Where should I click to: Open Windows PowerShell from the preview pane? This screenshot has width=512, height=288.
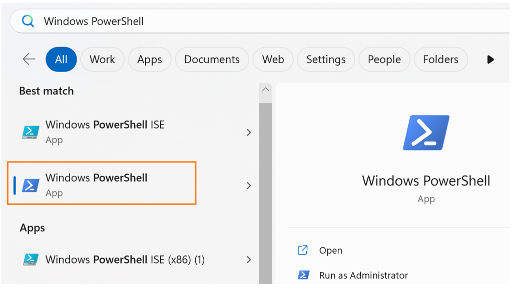tap(330, 250)
